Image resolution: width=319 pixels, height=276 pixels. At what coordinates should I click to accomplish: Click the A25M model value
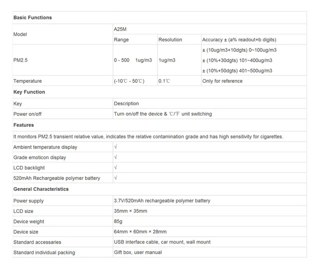pyautogui.click(x=120, y=29)
